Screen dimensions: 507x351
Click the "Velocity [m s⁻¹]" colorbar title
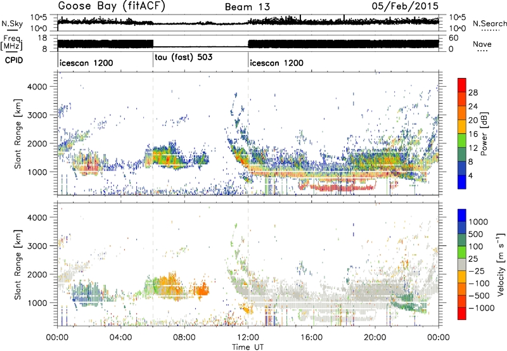(x=501, y=264)
